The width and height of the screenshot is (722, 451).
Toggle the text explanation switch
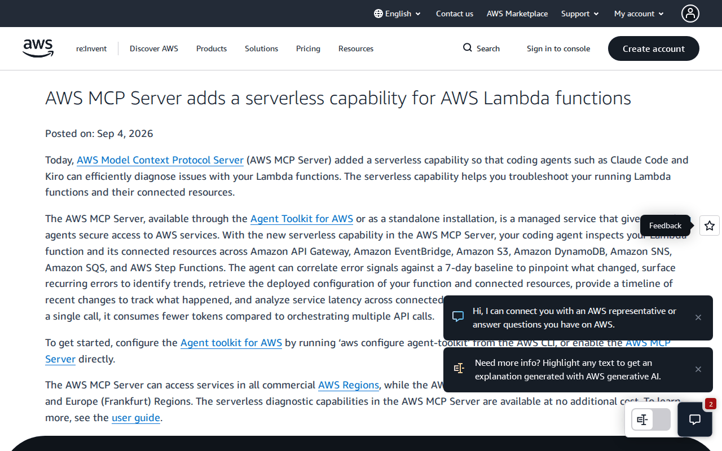click(x=651, y=419)
